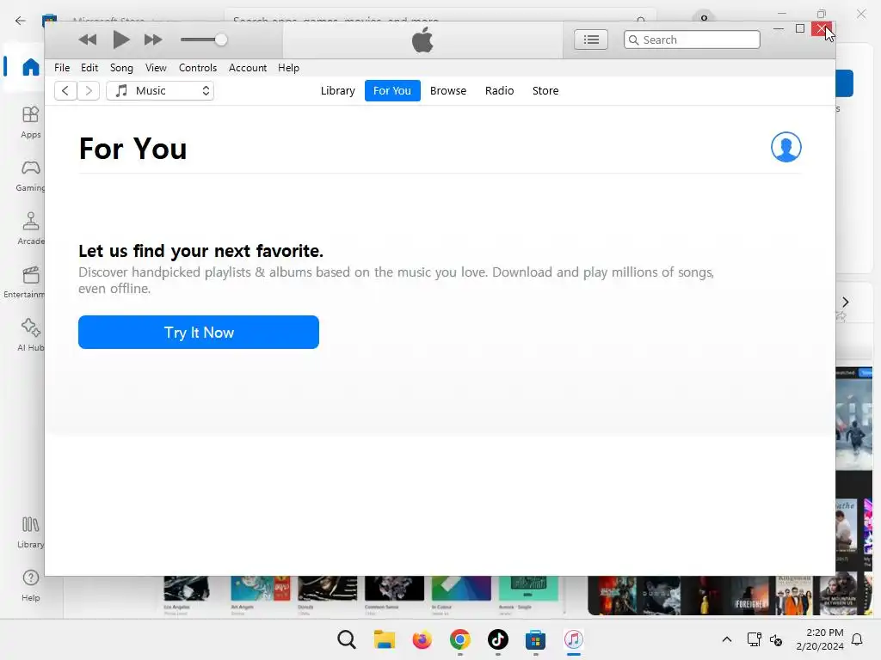The width and height of the screenshot is (881, 660).
Task: Switch to the Radio tab
Action: (500, 91)
